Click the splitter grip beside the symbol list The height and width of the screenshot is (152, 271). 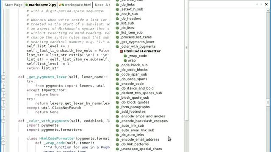[187, 48]
